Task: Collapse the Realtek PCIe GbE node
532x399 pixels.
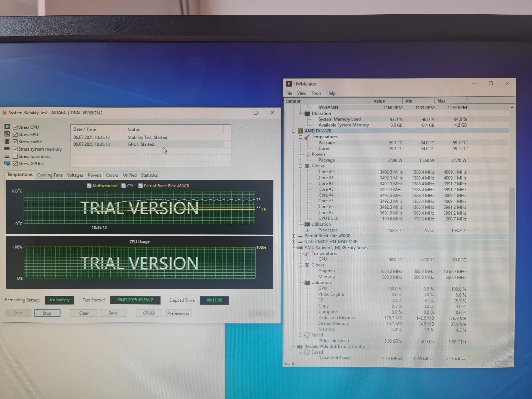Action: coord(293,347)
